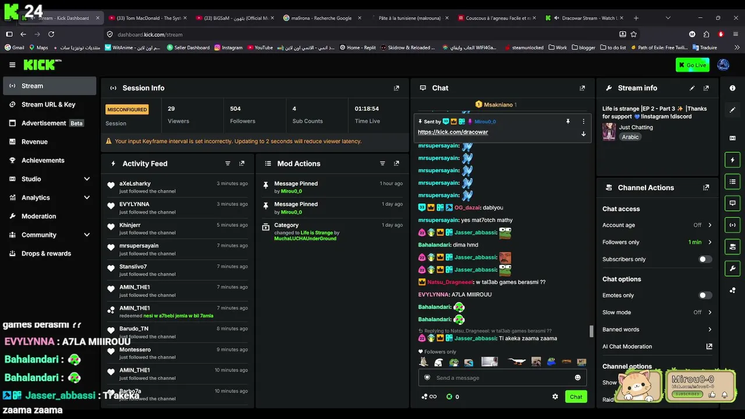Open the Banned words chevron
This screenshot has width=745, height=419.
point(709,329)
